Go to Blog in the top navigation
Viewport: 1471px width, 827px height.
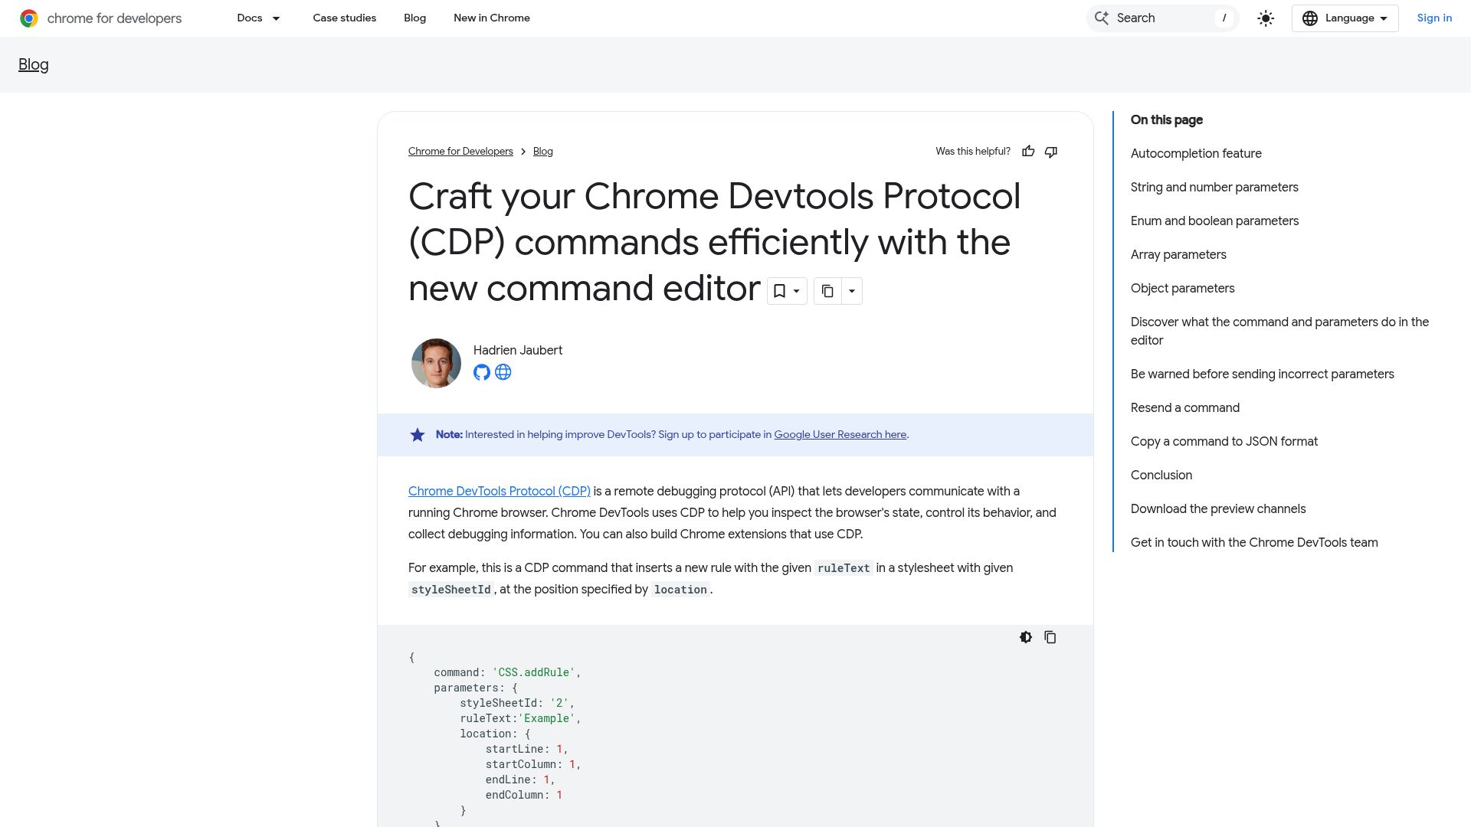tap(415, 18)
